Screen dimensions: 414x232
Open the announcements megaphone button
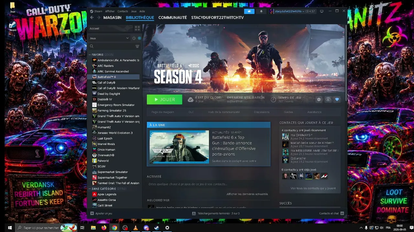coord(249,11)
